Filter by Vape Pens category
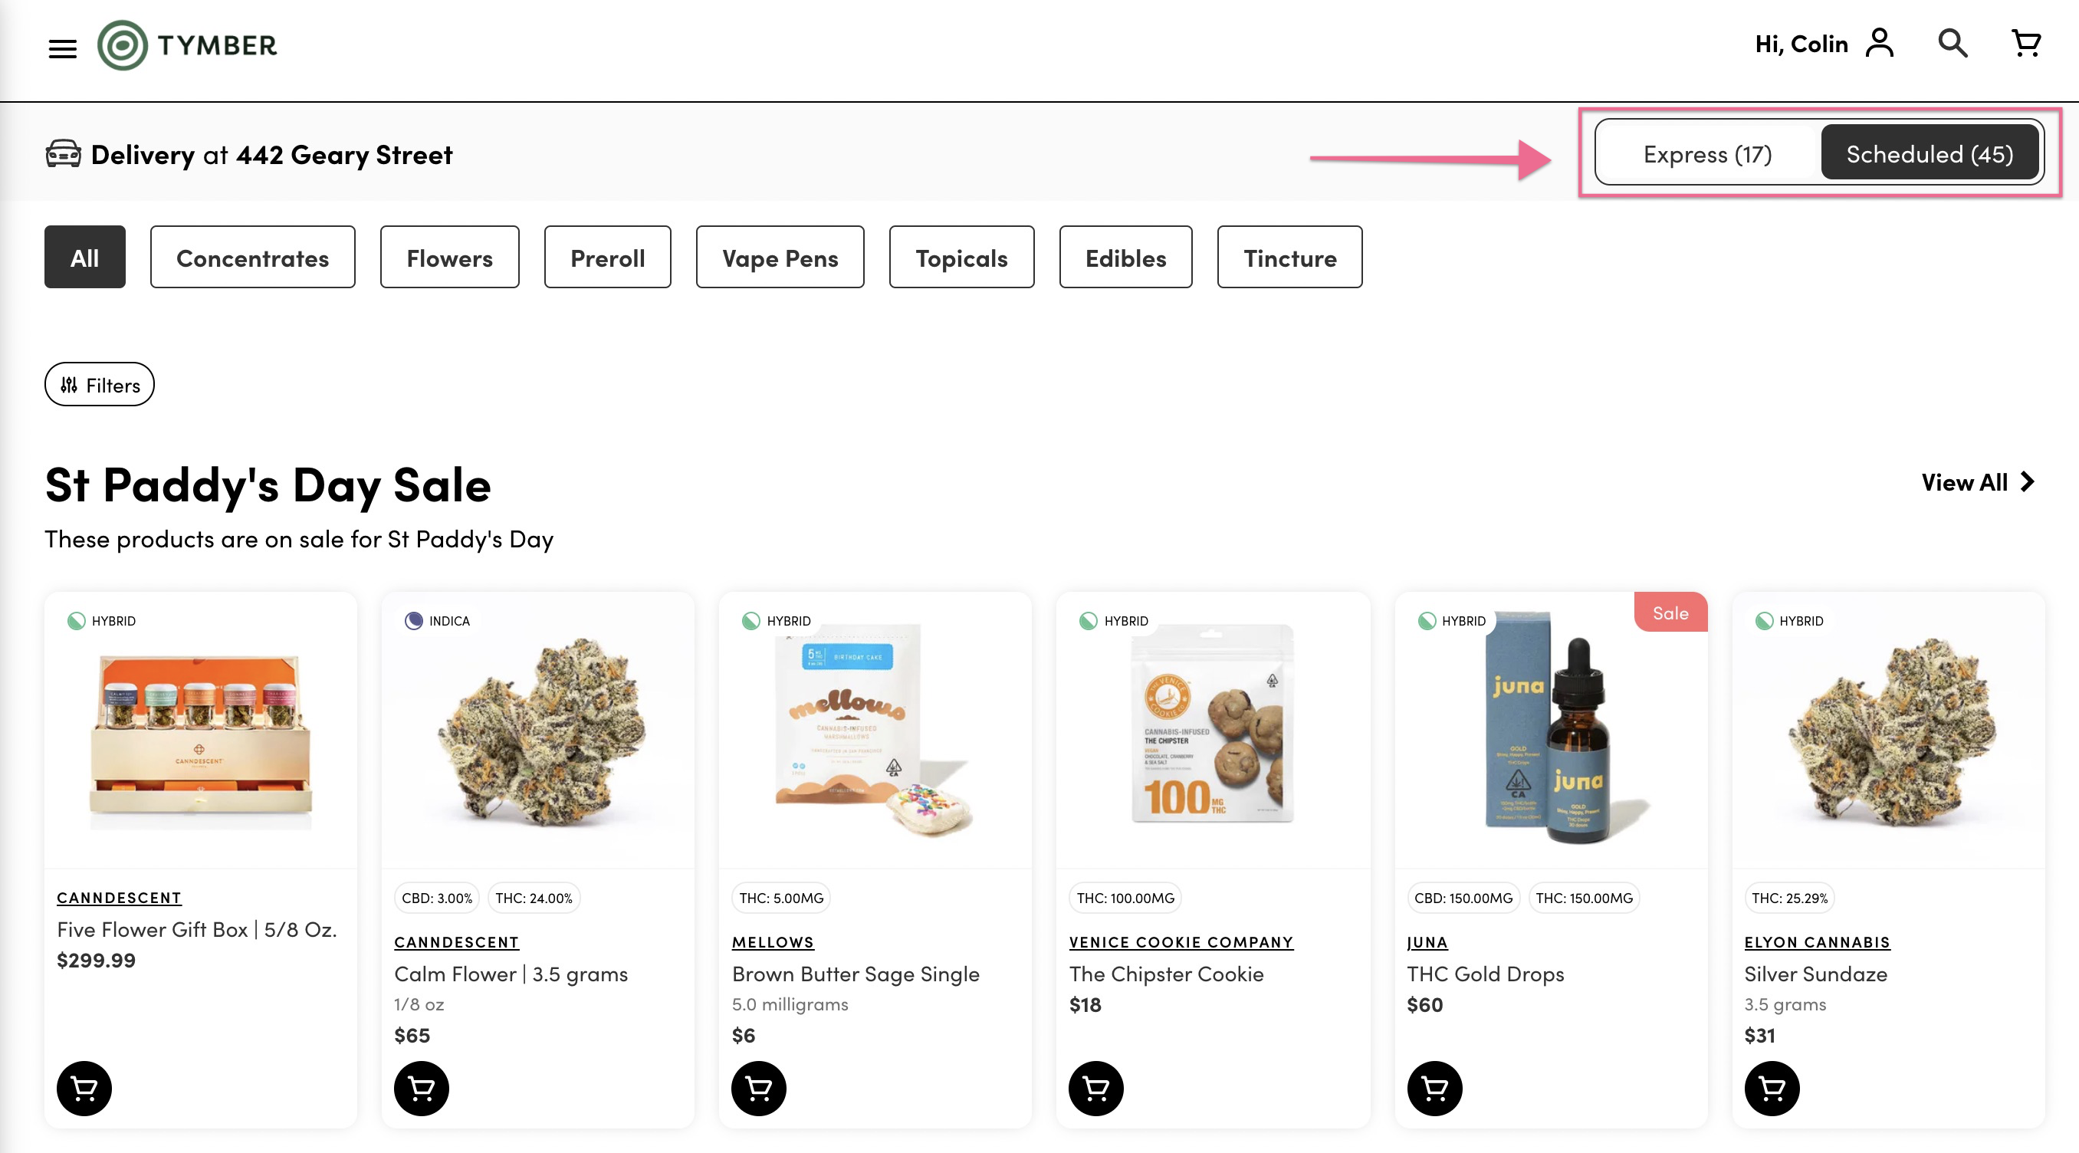 point(780,258)
